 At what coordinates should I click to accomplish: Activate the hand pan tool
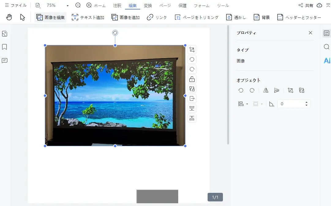pyautogui.click(x=9, y=17)
